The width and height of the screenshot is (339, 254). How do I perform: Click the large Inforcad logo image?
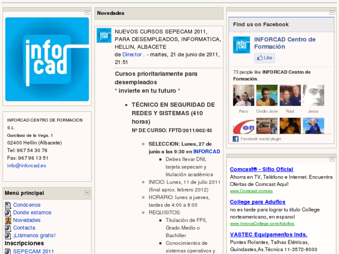(47, 59)
